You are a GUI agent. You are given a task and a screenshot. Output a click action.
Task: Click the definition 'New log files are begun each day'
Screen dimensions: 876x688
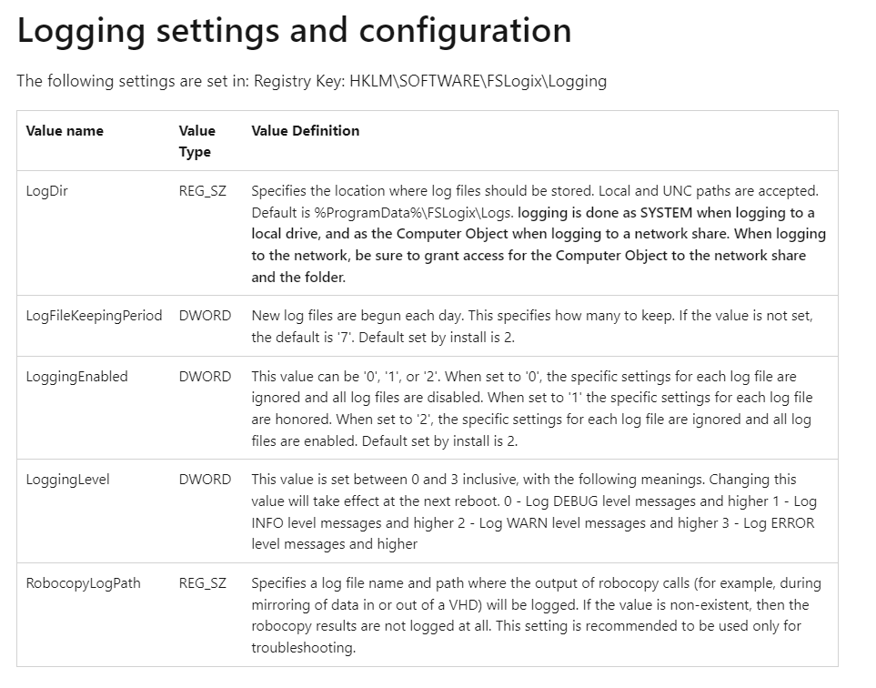532,326
